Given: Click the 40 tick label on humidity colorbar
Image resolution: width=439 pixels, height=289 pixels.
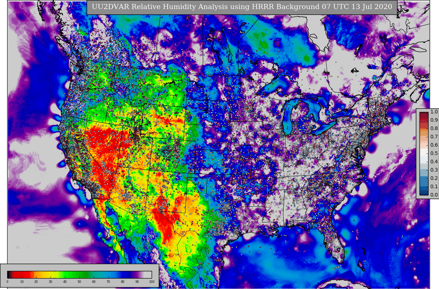Looking at the screenshot, I should click(x=65, y=282).
